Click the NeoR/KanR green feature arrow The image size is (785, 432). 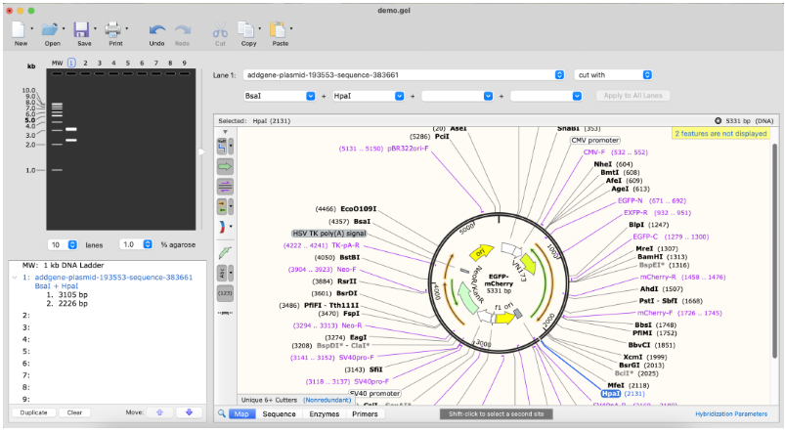point(469,300)
